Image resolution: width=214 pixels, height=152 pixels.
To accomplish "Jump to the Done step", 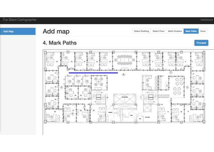I will click(x=203, y=31).
